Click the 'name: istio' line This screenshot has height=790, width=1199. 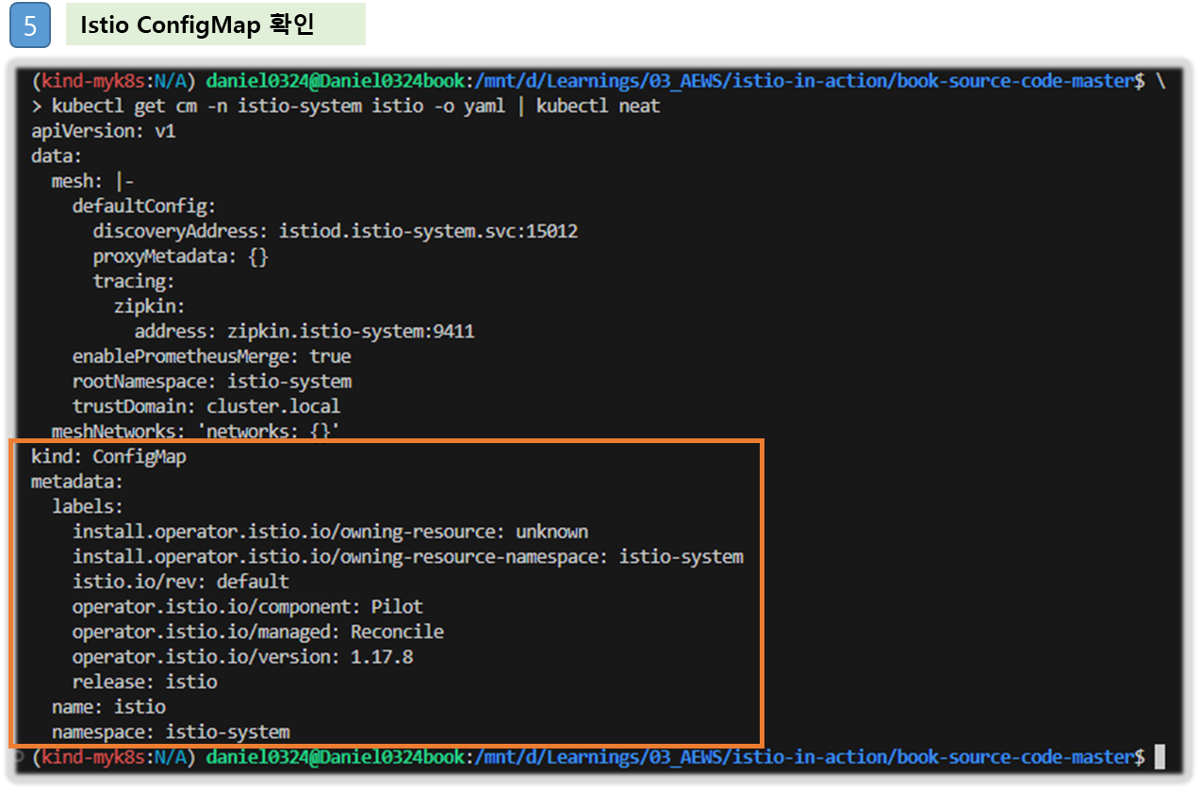[x=108, y=706]
